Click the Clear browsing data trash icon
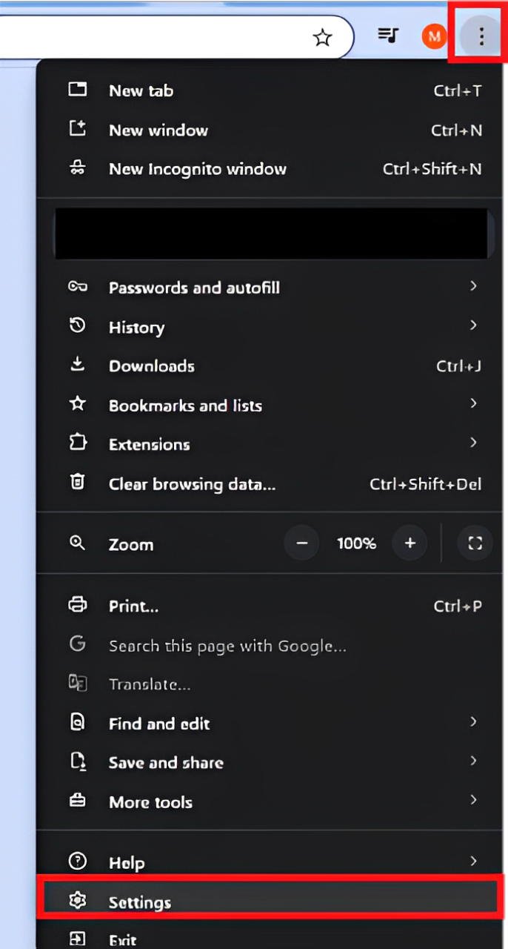Screen dimensions: 508x949 [78, 483]
